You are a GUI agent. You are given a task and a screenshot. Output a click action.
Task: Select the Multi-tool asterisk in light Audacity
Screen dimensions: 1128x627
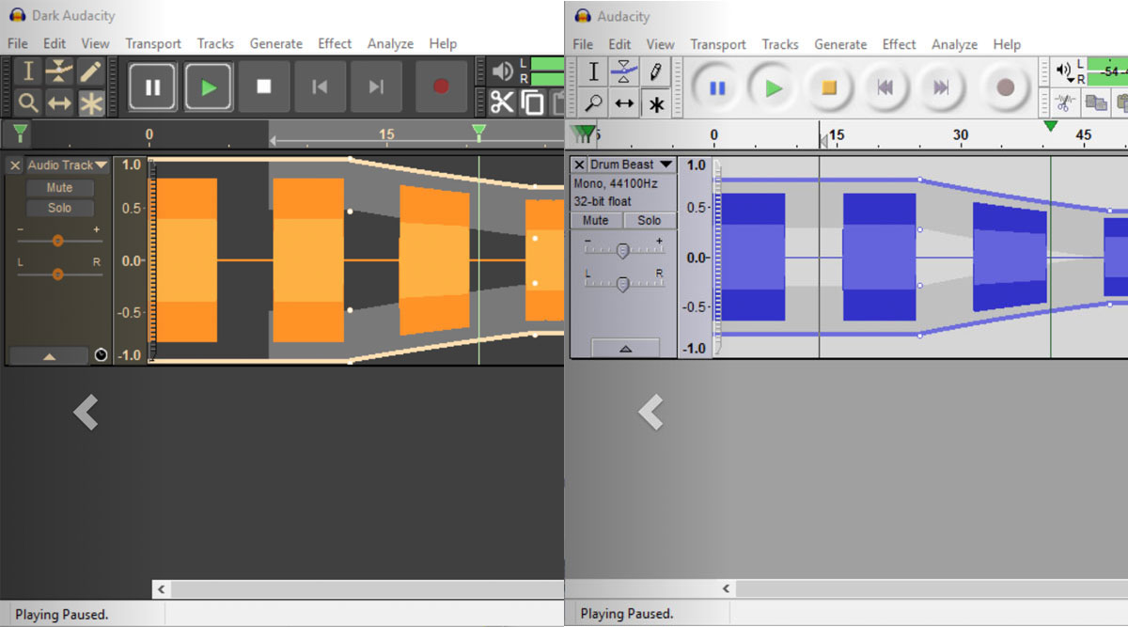pos(655,102)
